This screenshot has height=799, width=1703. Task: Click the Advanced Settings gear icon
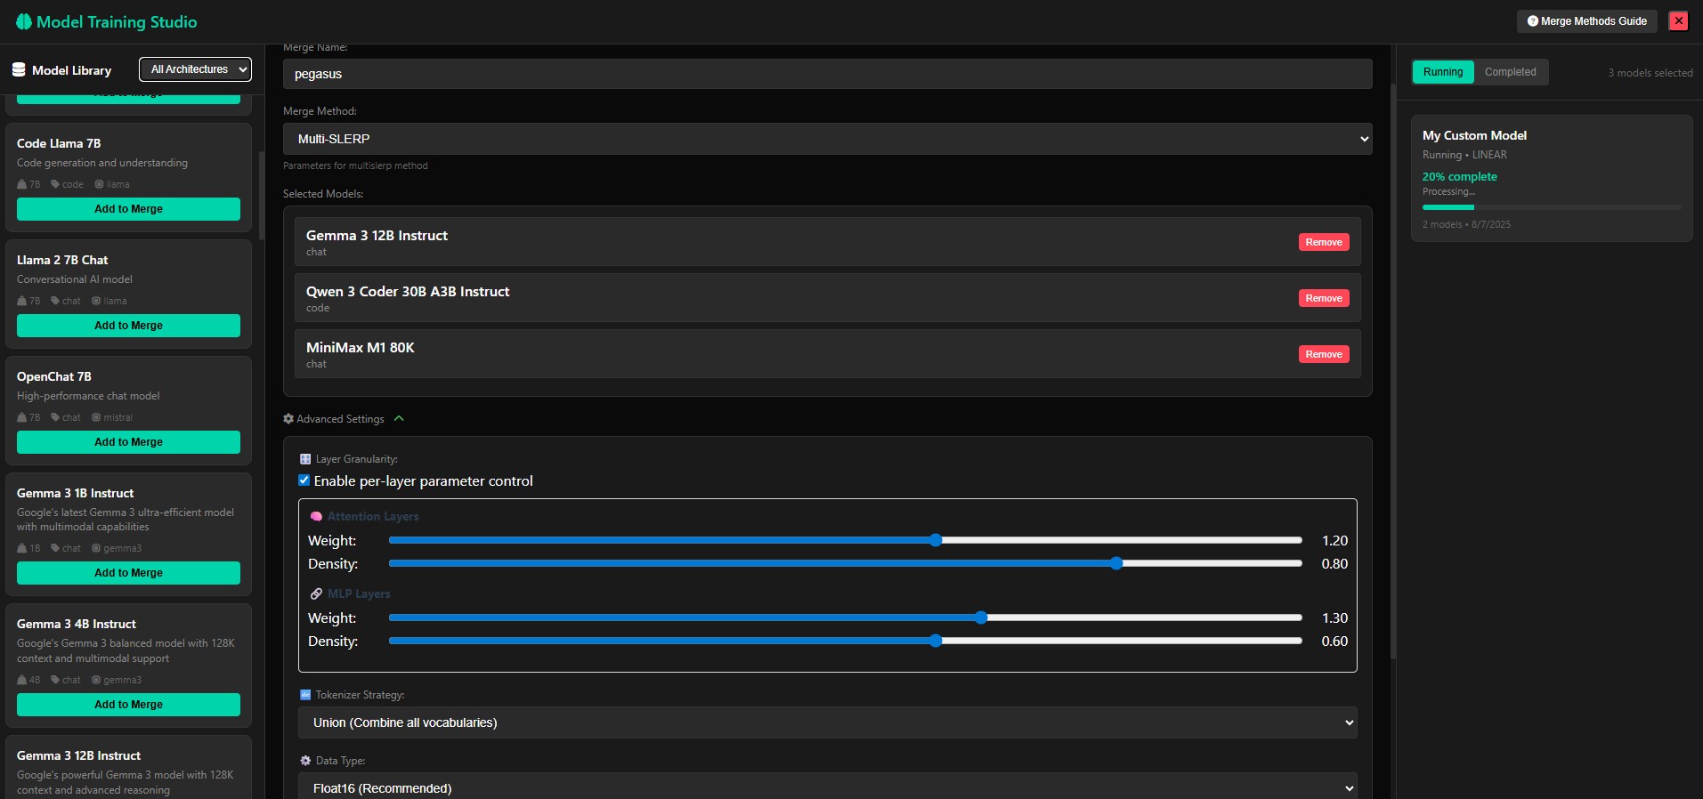pos(288,419)
